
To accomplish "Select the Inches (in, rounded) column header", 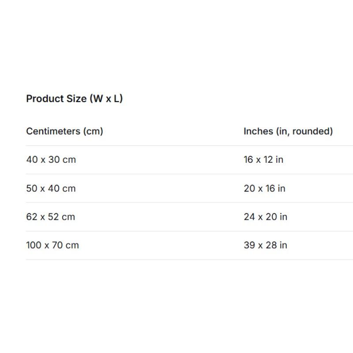I will [x=288, y=131].
